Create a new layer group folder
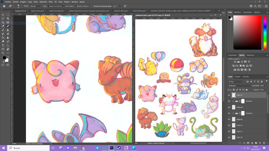 [256, 143]
